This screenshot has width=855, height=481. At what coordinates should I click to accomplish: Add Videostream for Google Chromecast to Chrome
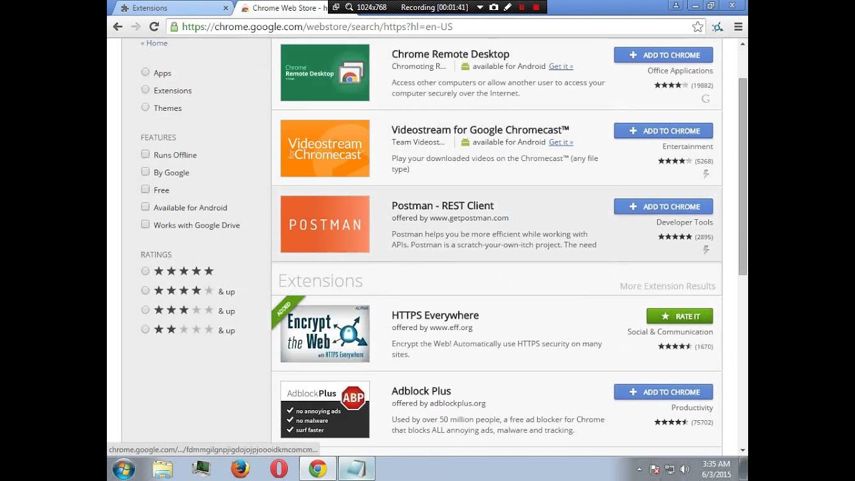pos(663,131)
